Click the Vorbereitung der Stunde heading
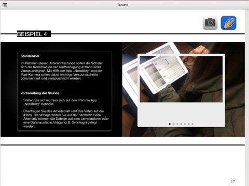This screenshot has height=186, width=249. click(40, 93)
